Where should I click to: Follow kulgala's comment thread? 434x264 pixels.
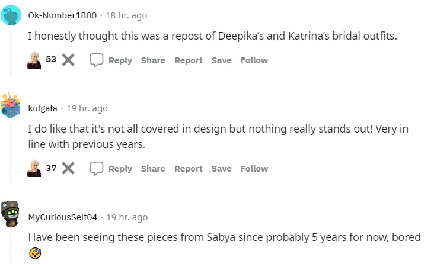(x=254, y=169)
